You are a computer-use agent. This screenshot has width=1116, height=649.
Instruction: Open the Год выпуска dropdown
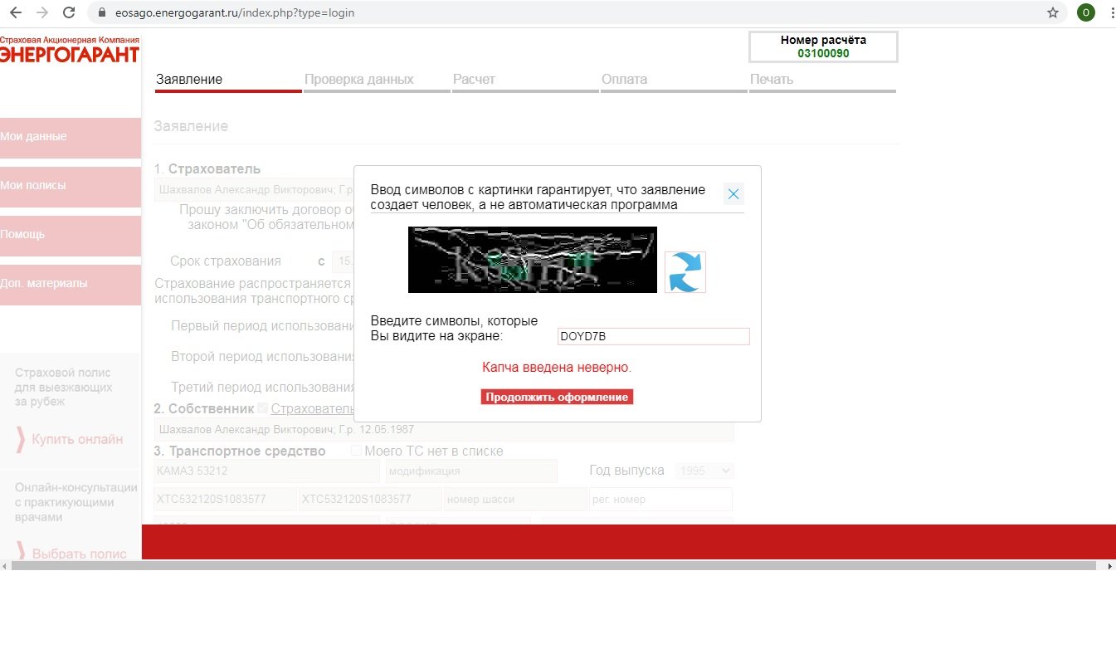(704, 471)
